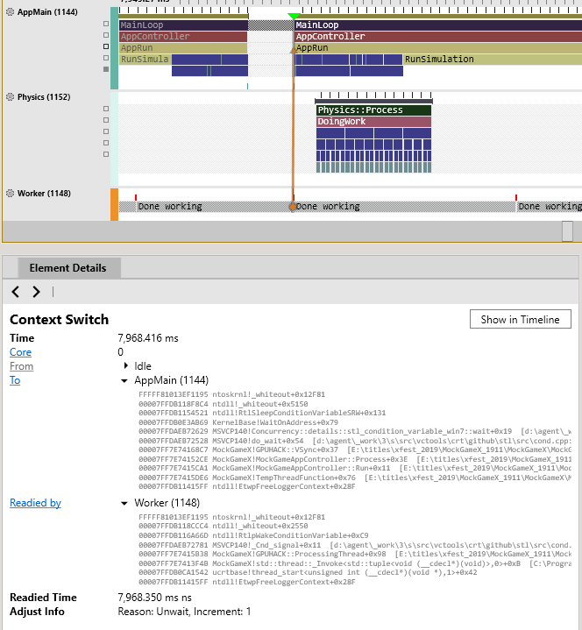Image resolution: width=582 pixels, height=630 pixels.
Task: Click the orange context switch marker on Worker
Action: click(293, 207)
